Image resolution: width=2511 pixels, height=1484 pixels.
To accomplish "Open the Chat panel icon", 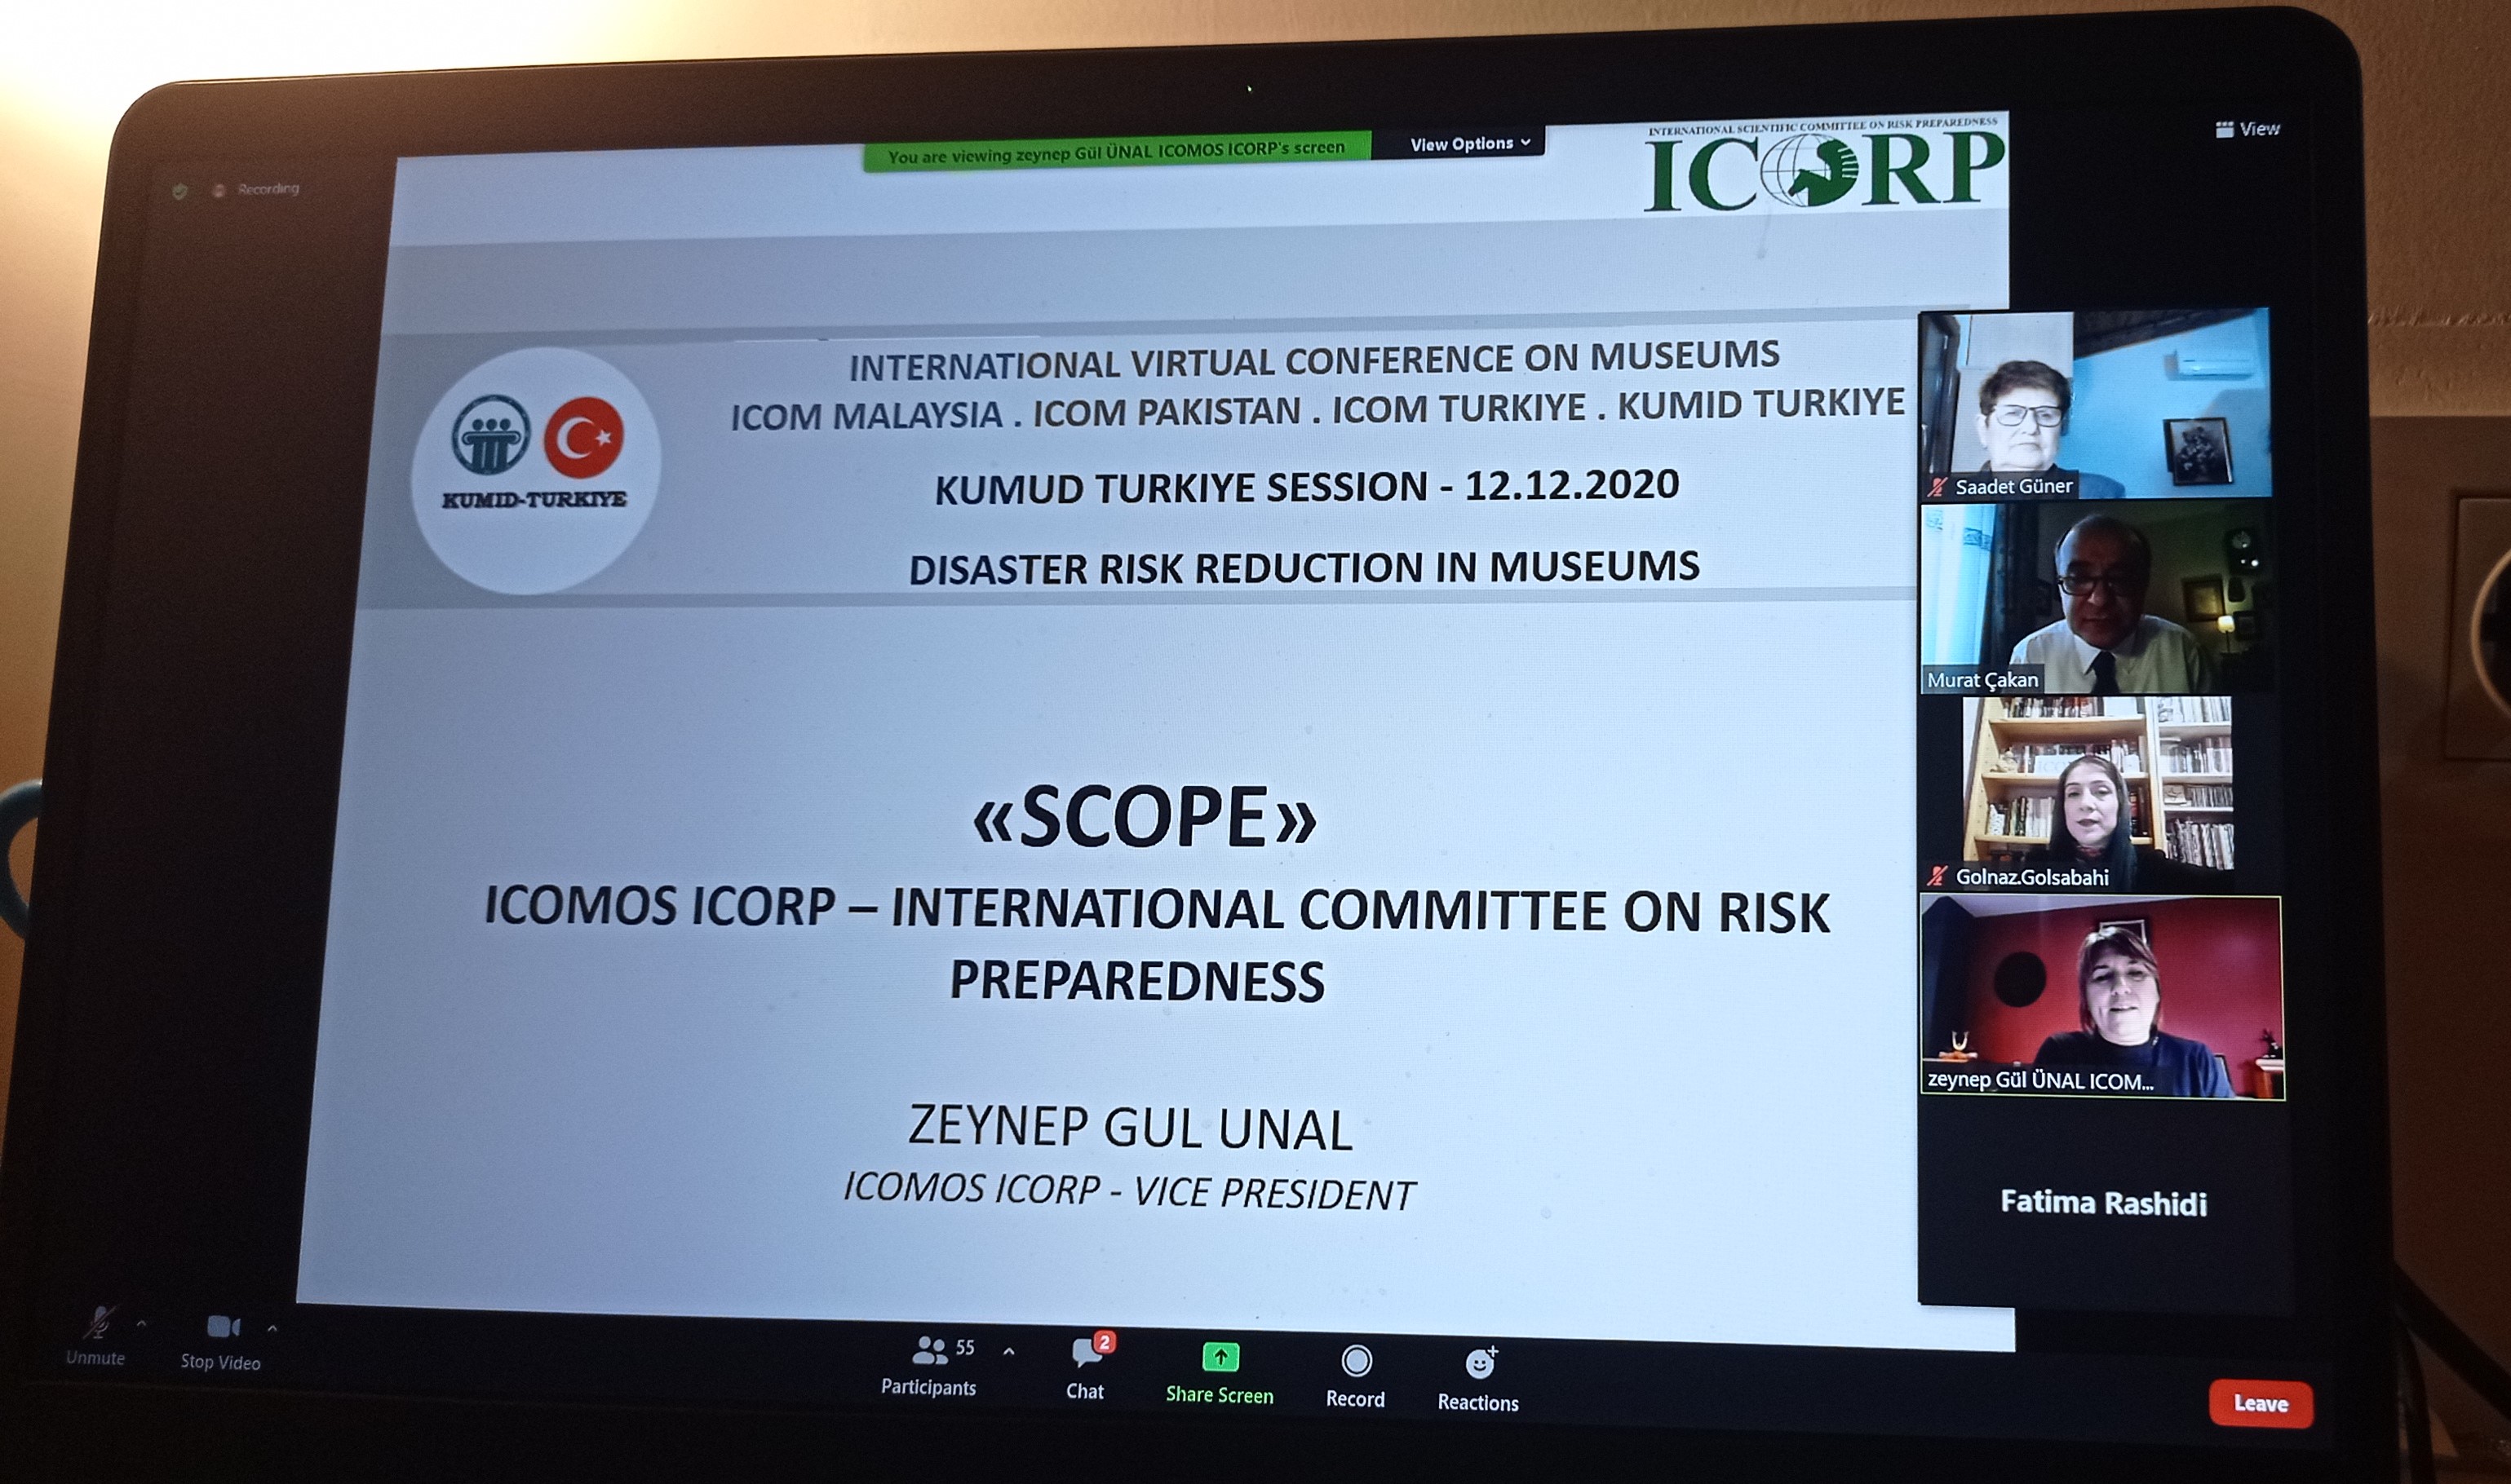I will coord(1087,1353).
